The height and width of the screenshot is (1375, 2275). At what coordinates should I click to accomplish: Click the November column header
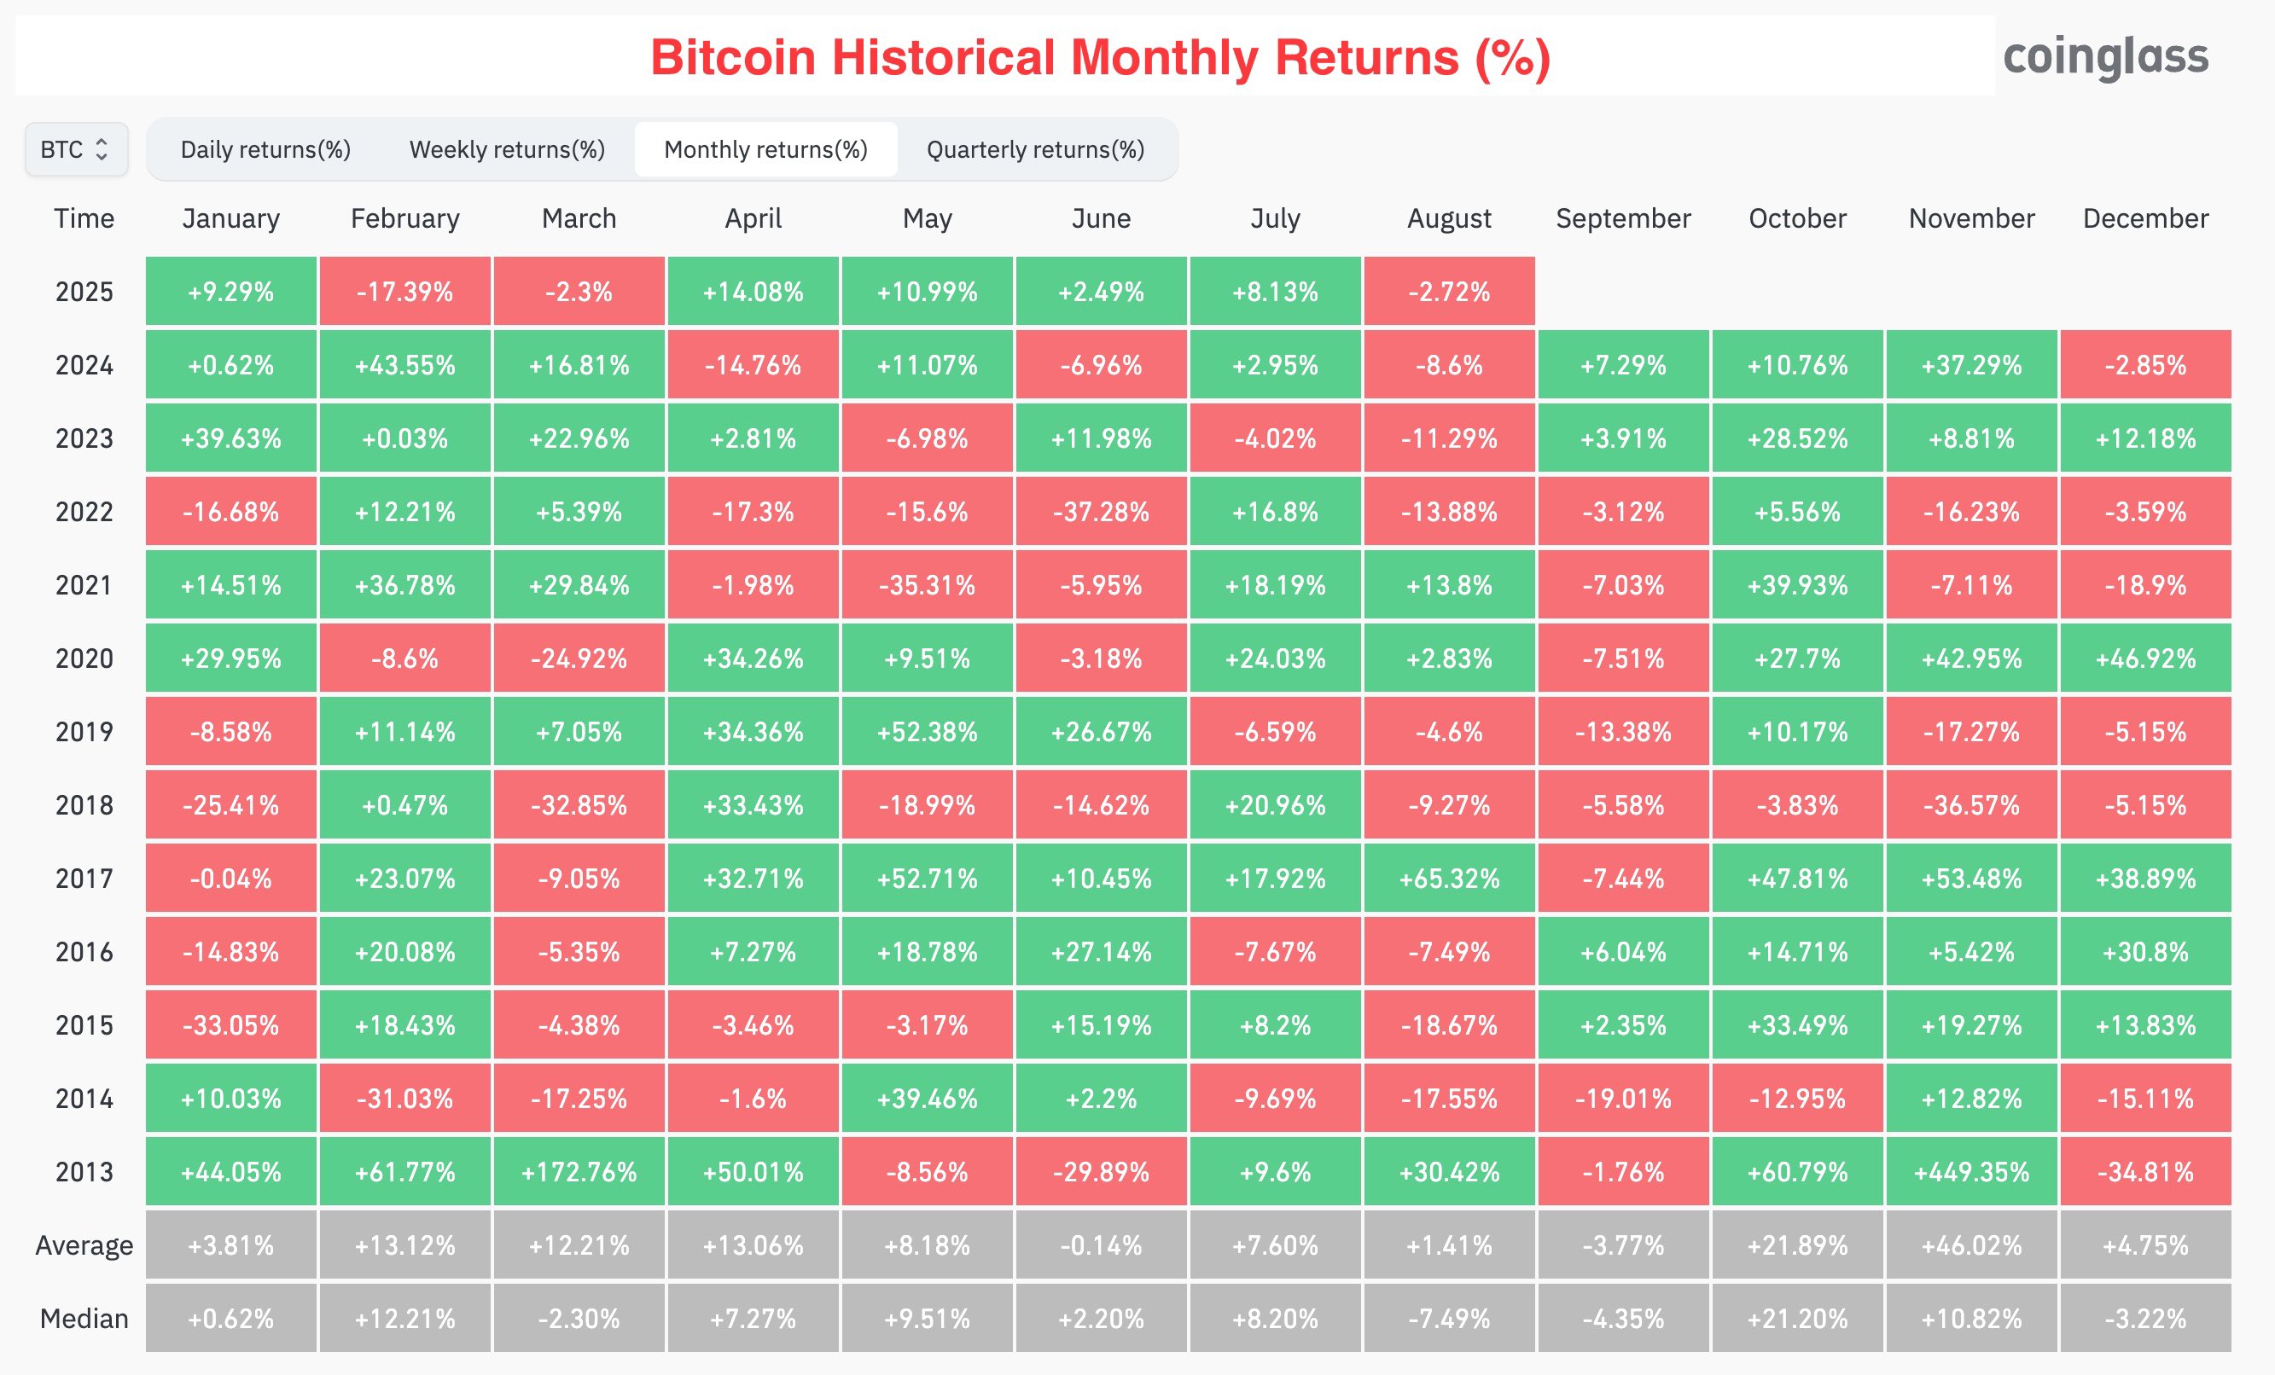[1971, 218]
